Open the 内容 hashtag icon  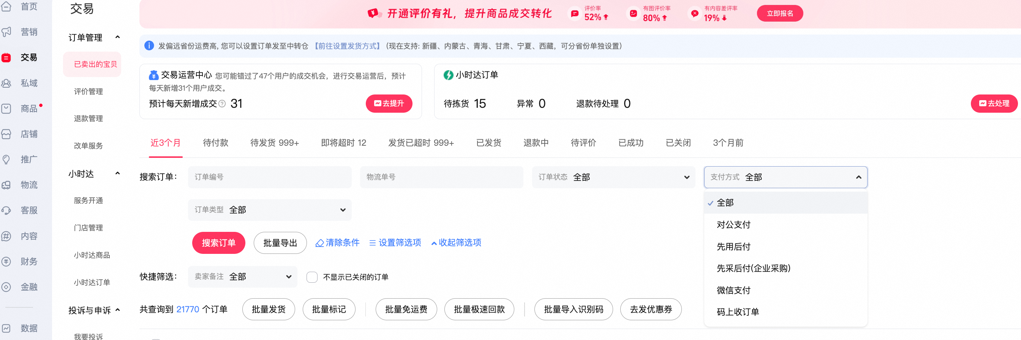(6, 236)
